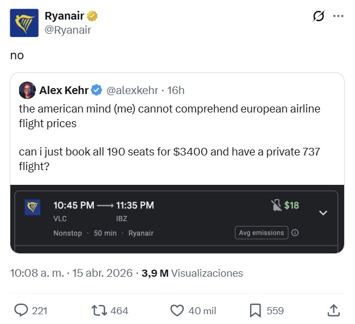Click the @alexkehr handle
The height and width of the screenshot is (324, 355).
[x=132, y=90]
